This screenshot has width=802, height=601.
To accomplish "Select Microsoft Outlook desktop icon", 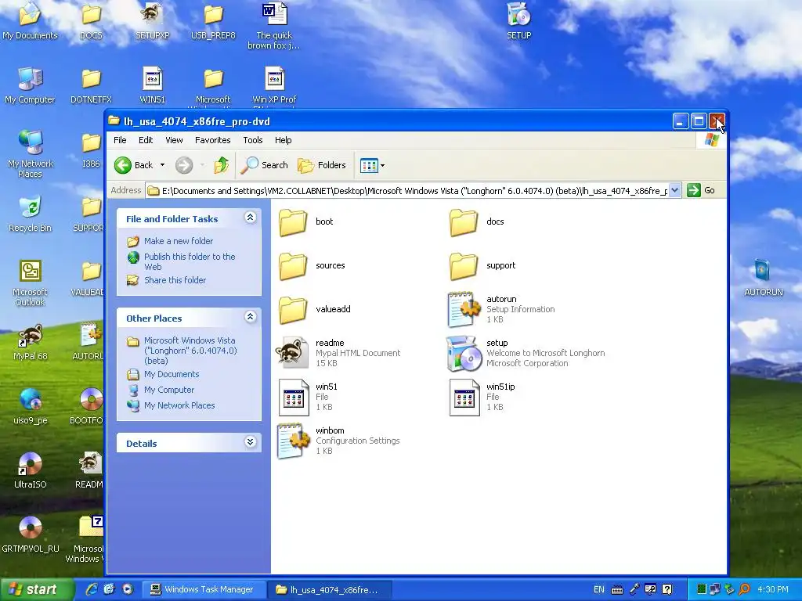I will [x=31, y=283].
